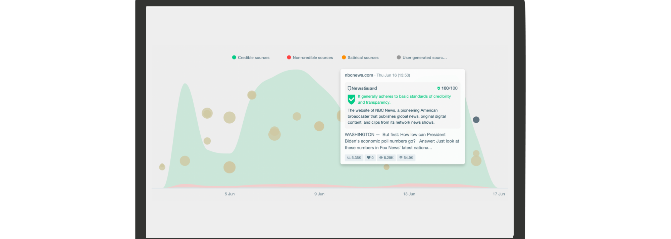Click the small shield beside 100/100 score
The image size is (671, 239).
point(438,88)
